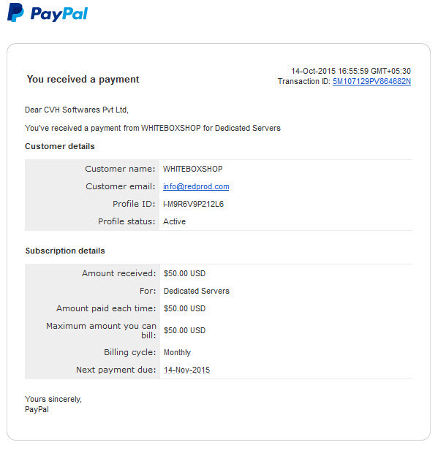Click the Dedicated Servers value beside For
Screen dimensions: 438x453
(x=197, y=291)
